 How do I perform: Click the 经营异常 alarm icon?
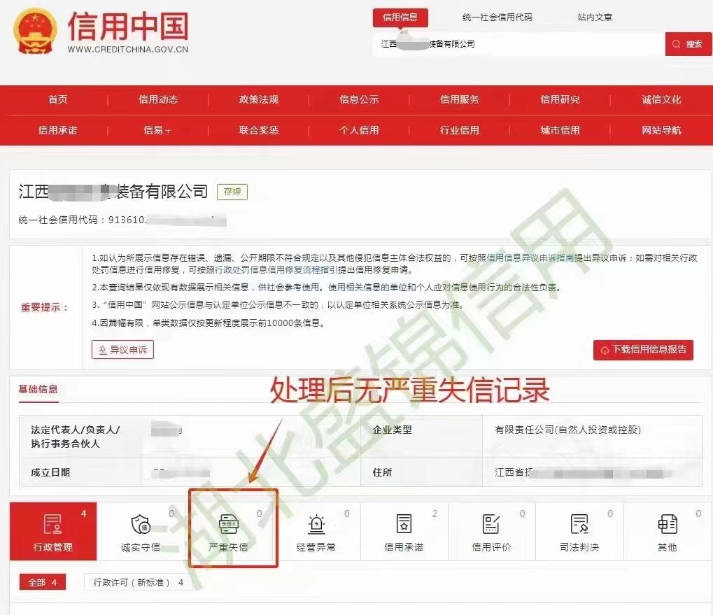pos(317,524)
